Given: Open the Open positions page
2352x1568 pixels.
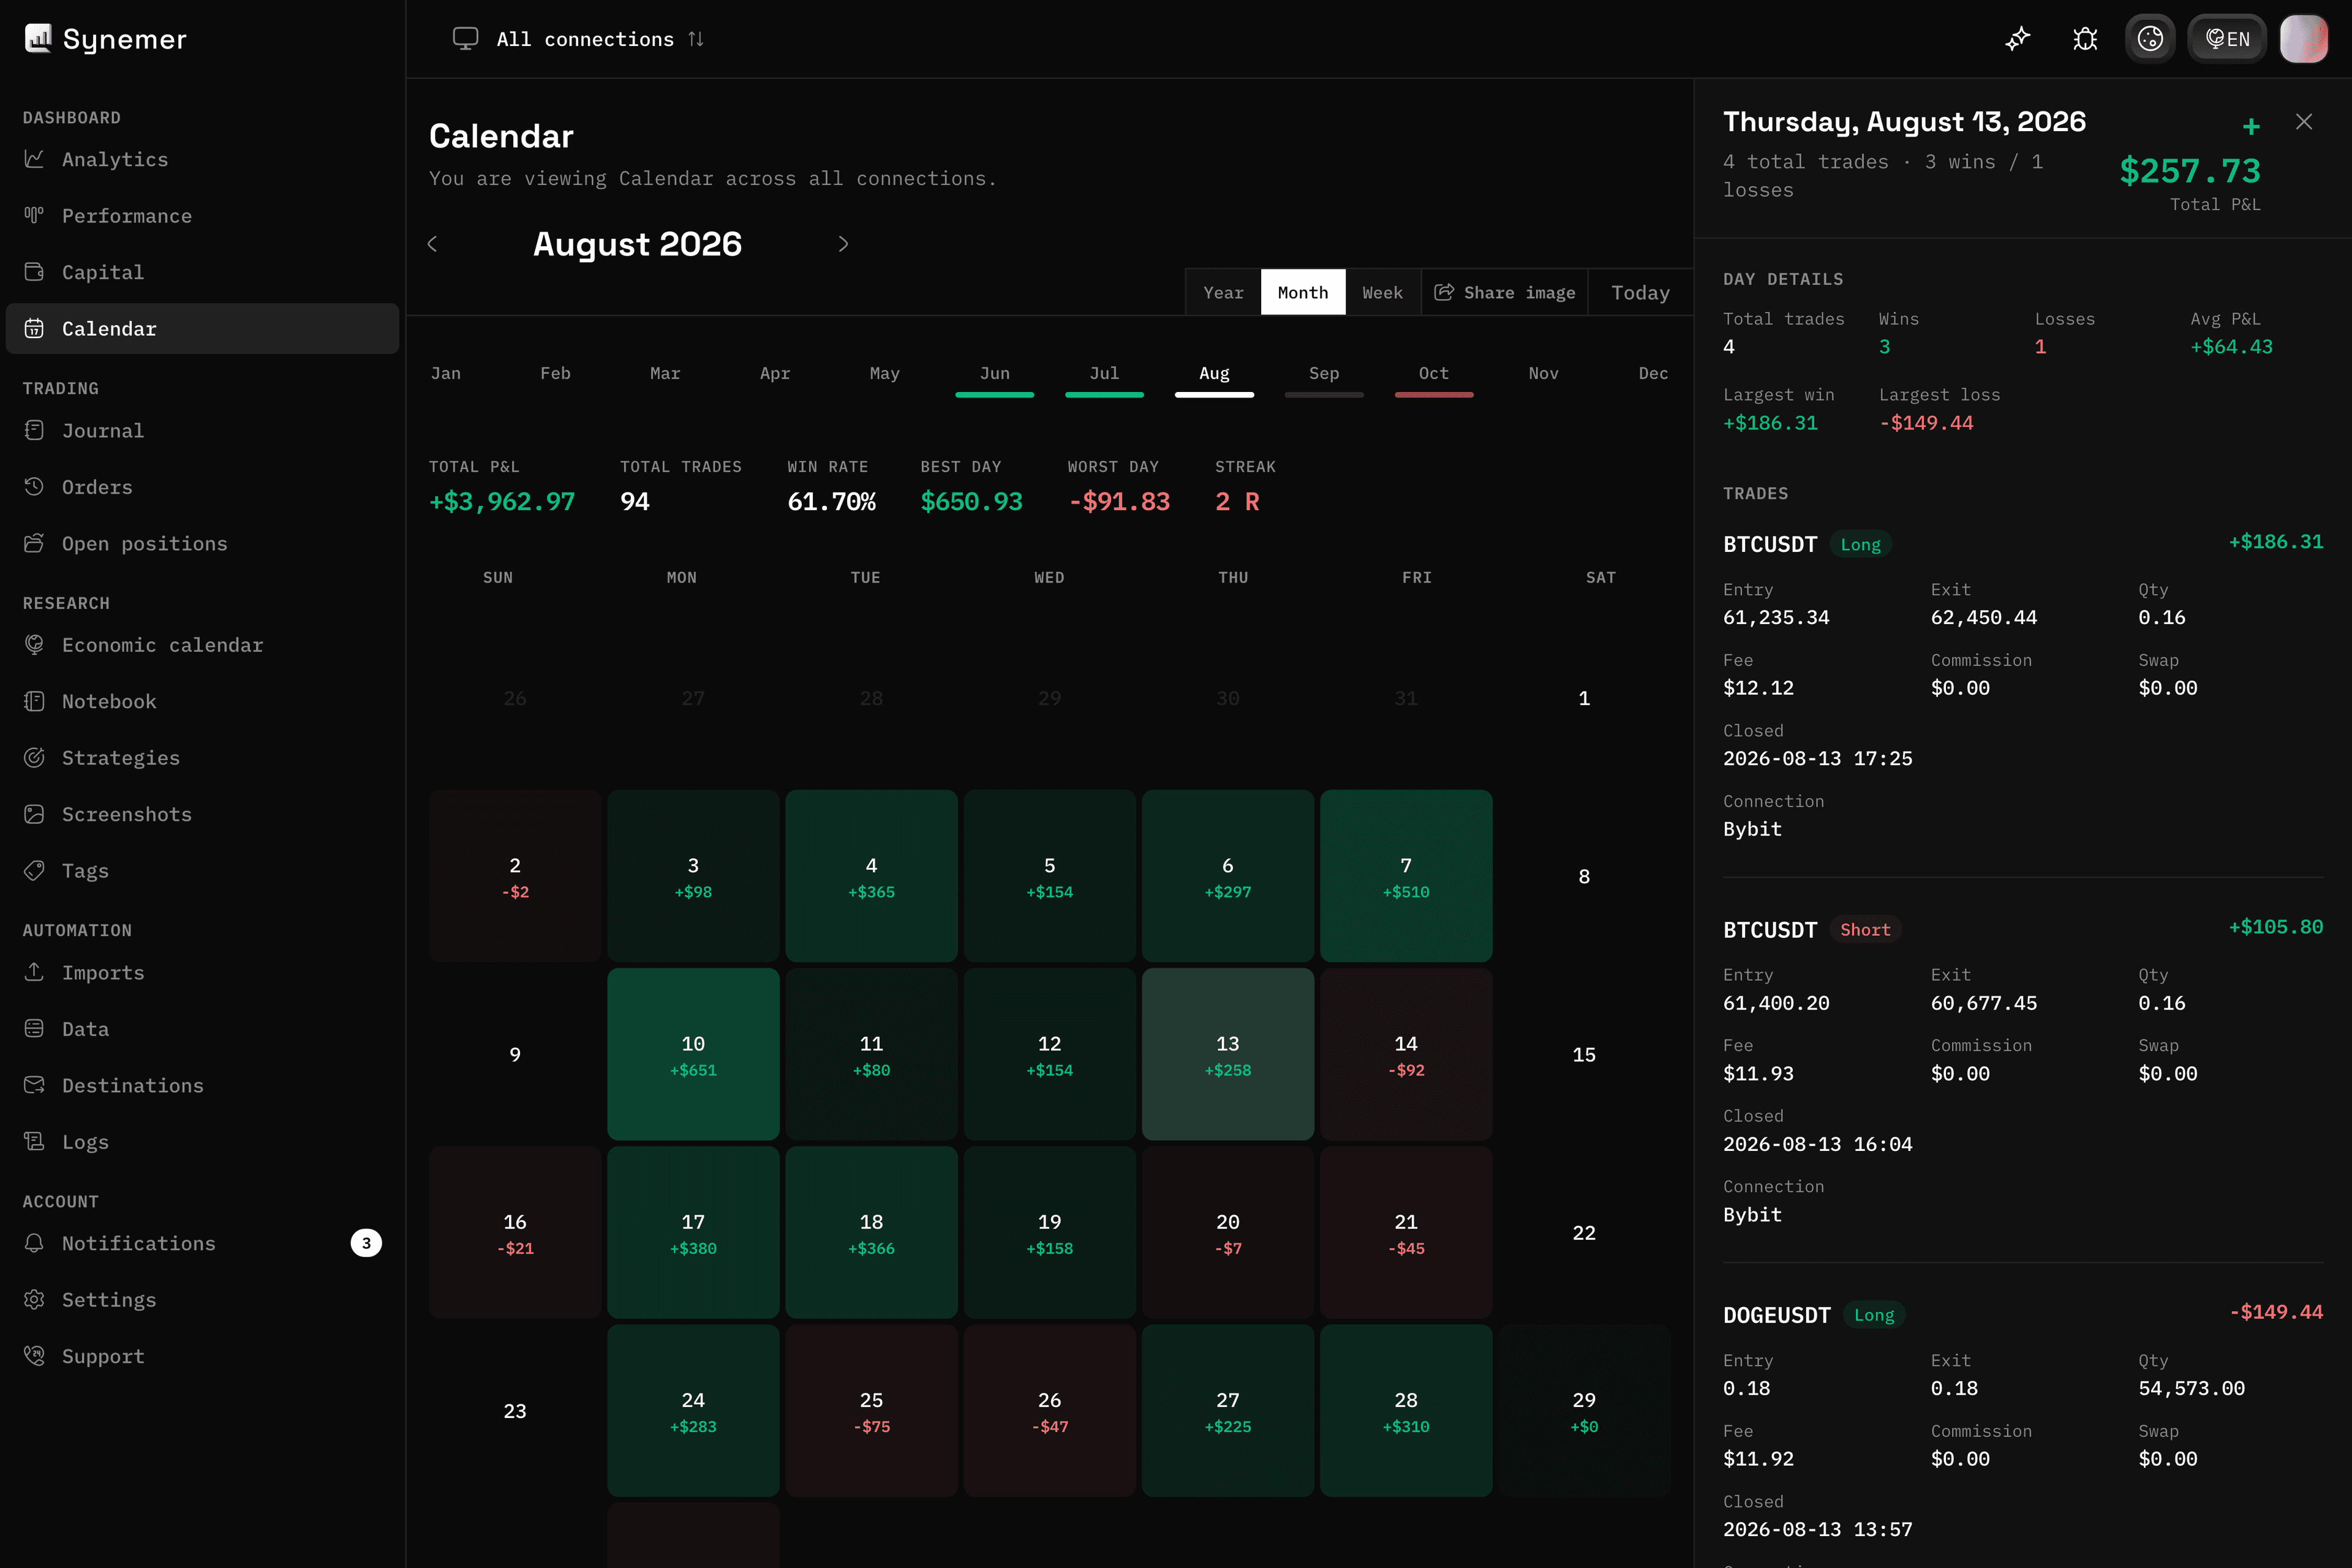Looking at the screenshot, I should pos(203,543).
